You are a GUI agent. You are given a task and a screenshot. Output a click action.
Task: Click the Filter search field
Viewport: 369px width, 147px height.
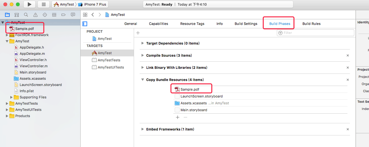(x=315, y=33)
